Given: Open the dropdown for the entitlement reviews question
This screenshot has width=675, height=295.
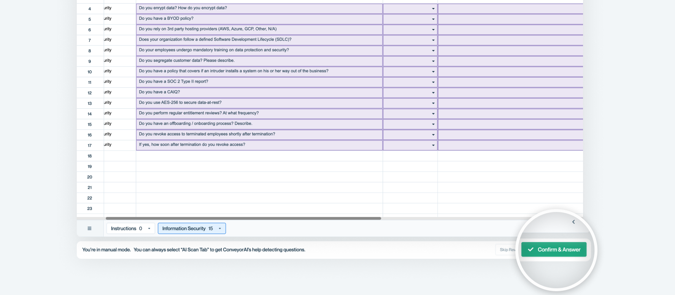Looking at the screenshot, I should click(x=433, y=114).
